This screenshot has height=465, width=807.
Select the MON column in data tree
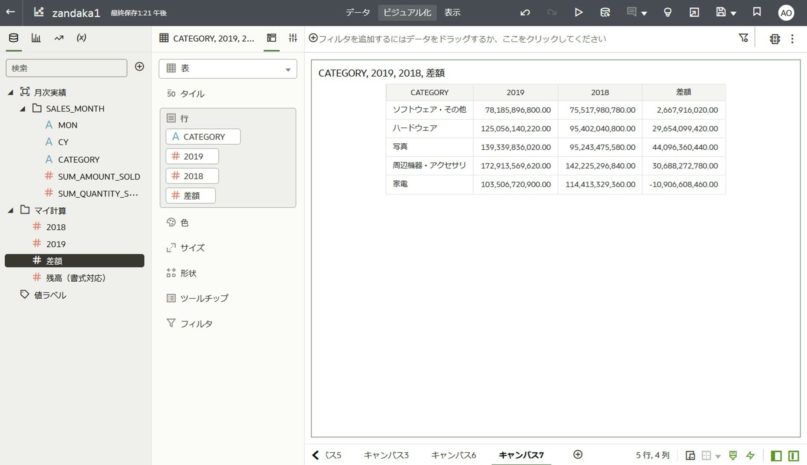point(67,125)
